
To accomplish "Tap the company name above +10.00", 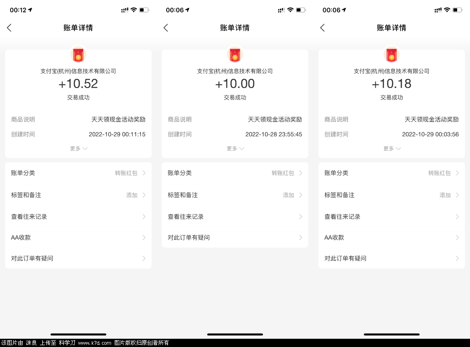I will (x=235, y=71).
